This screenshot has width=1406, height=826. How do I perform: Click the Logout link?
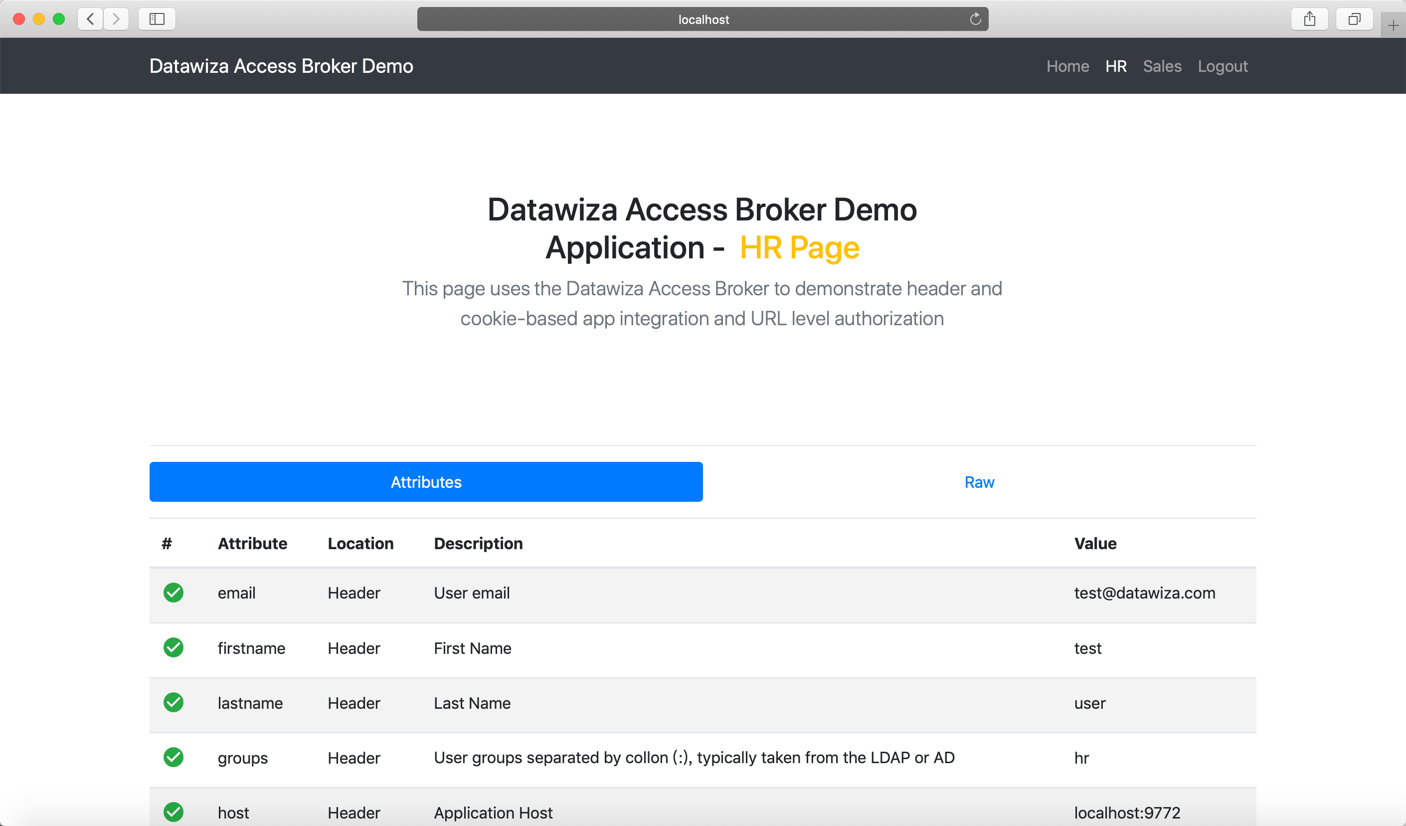pos(1223,66)
